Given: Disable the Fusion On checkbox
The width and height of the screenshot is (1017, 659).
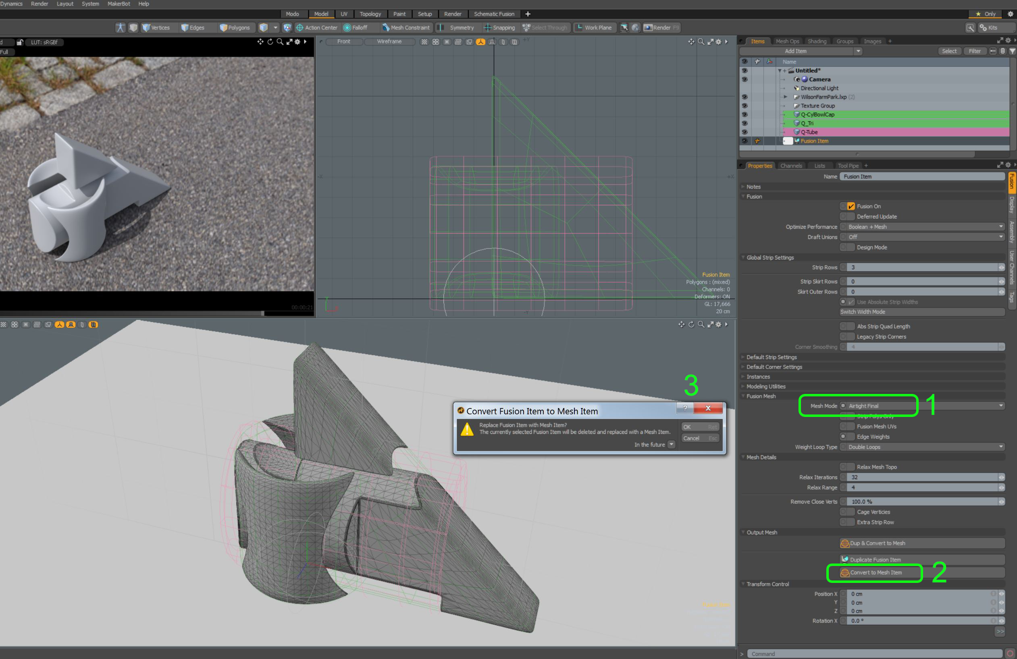Looking at the screenshot, I should coord(851,206).
